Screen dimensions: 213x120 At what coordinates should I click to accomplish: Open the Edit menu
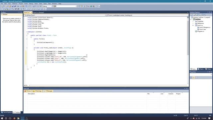(5, 4)
